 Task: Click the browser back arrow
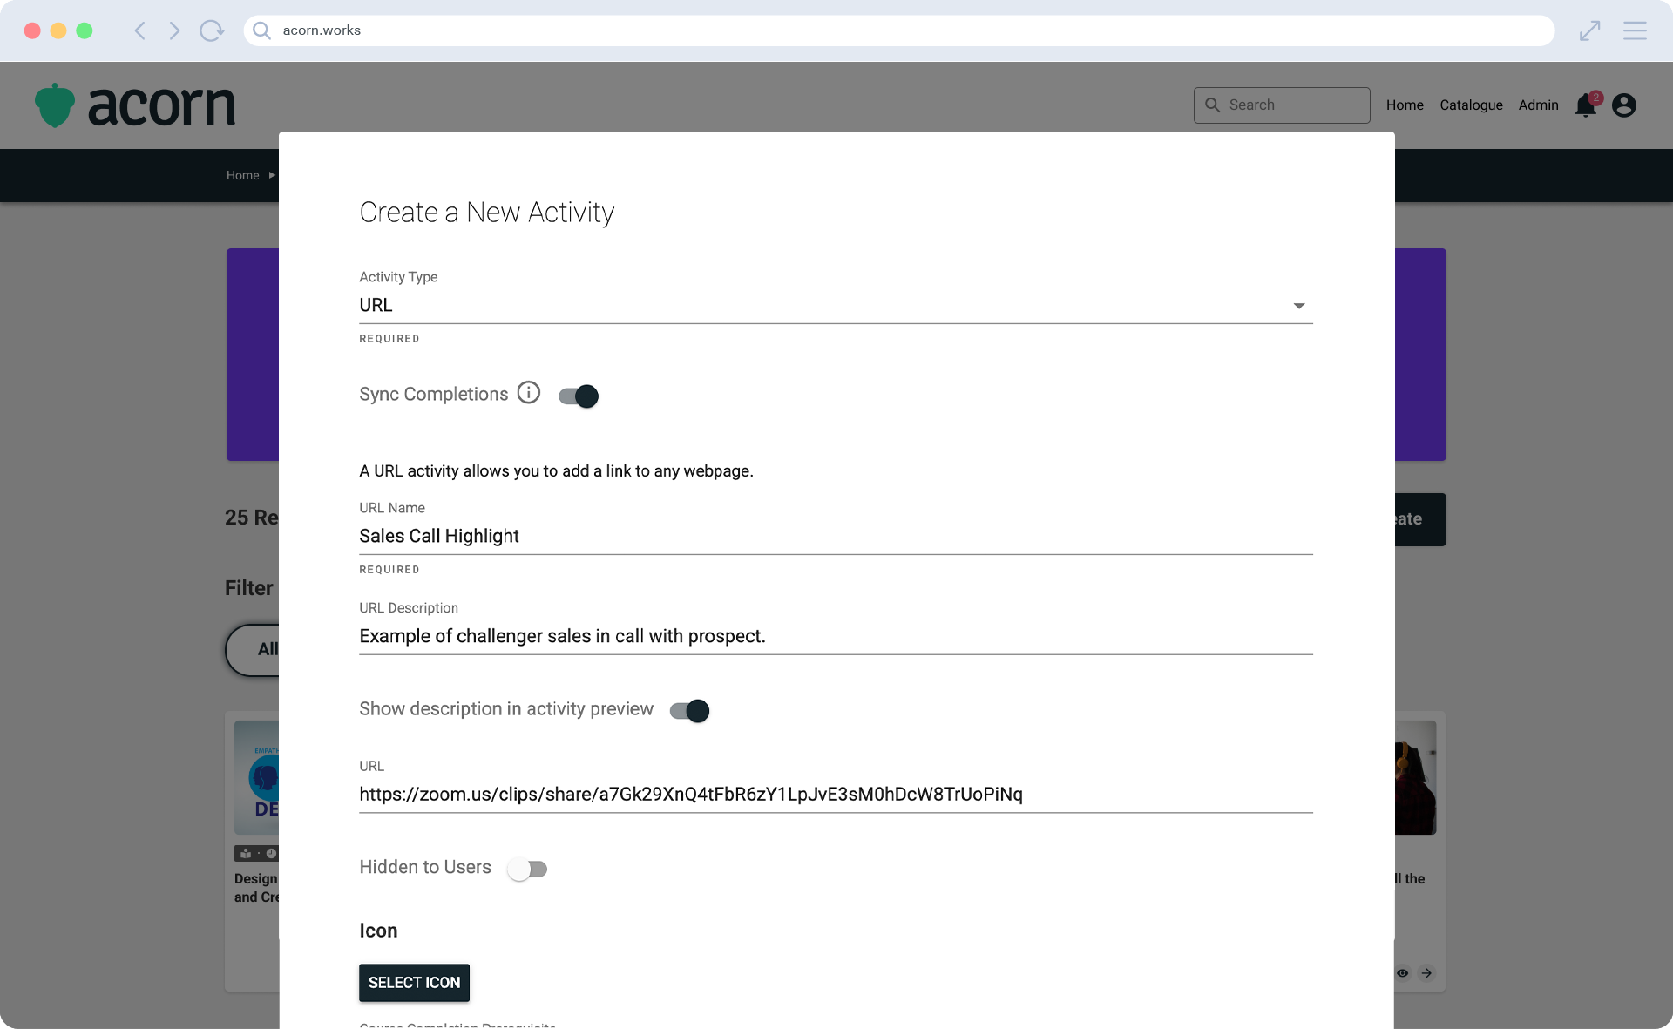pos(139,30)
